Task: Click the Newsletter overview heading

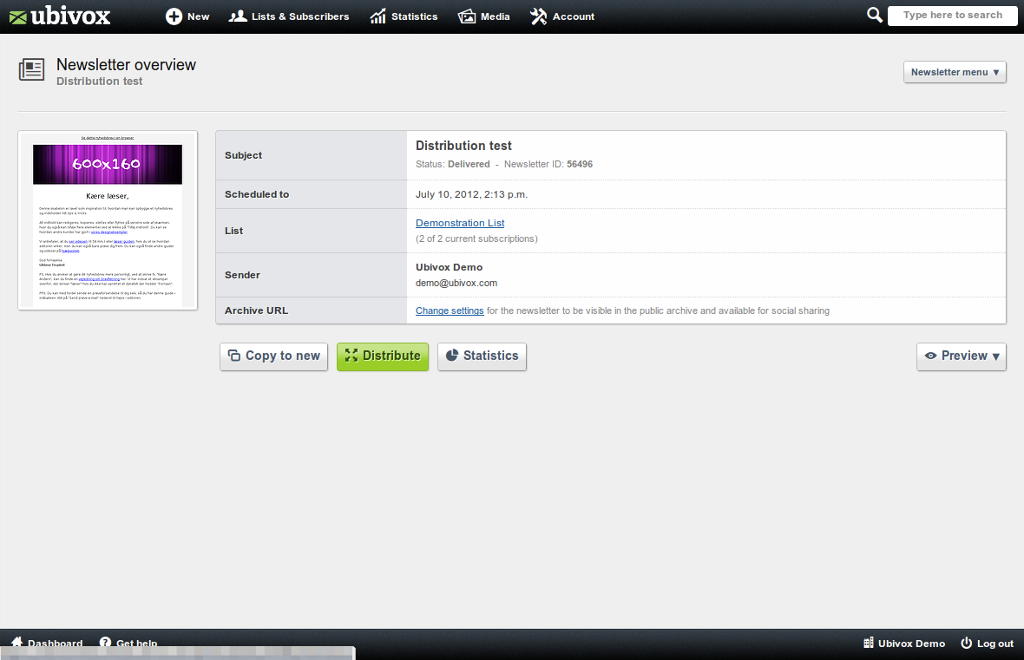Action: (x=126, y=65)
